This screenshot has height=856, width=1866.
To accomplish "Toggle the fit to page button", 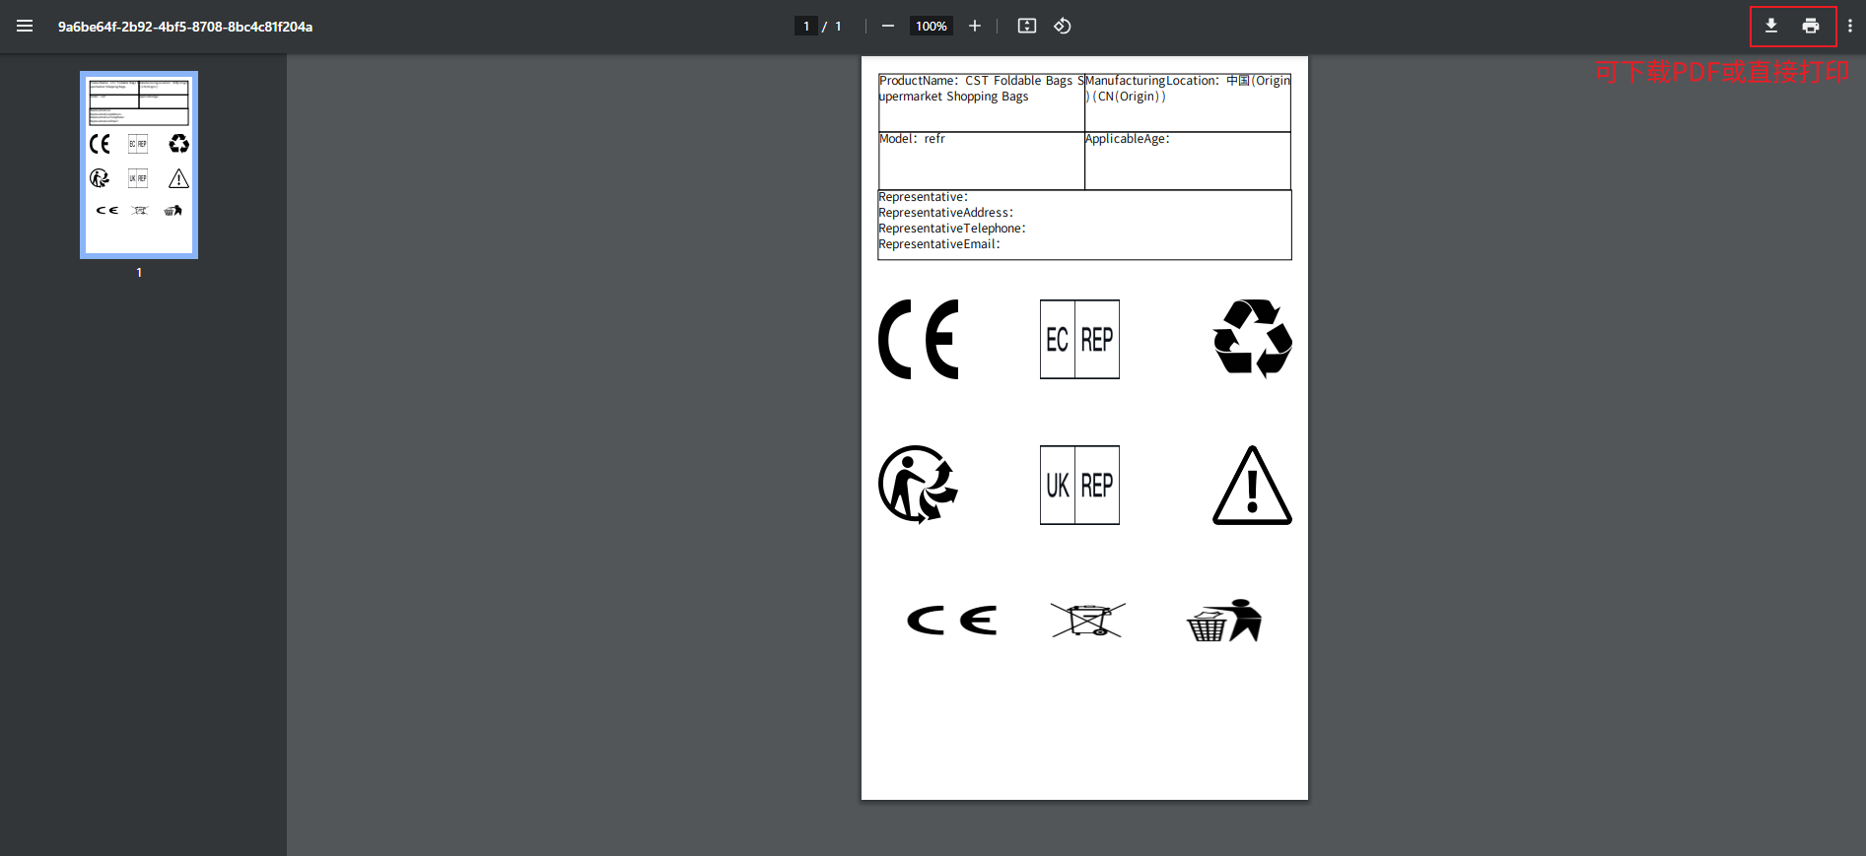I will 1027,27.
